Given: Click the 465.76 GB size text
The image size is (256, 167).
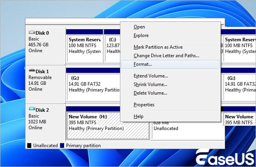Looking at the screenshot, I should [38, 45].
